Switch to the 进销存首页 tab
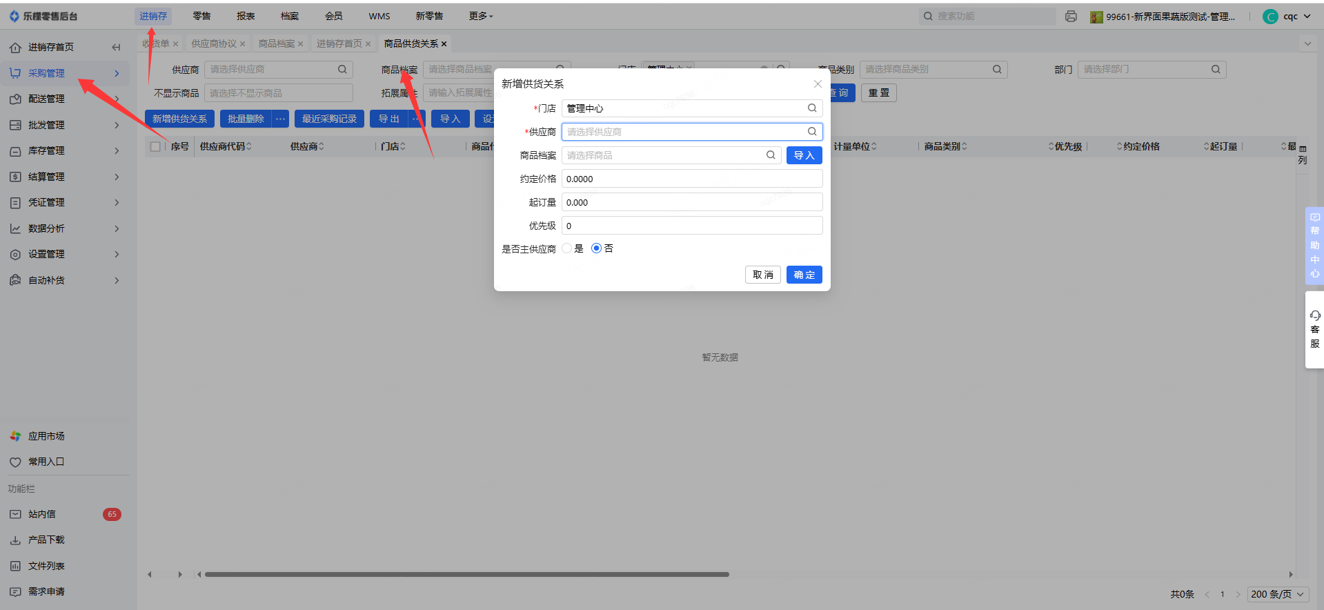The image size is (1324, 610). [x=339, y=43]
